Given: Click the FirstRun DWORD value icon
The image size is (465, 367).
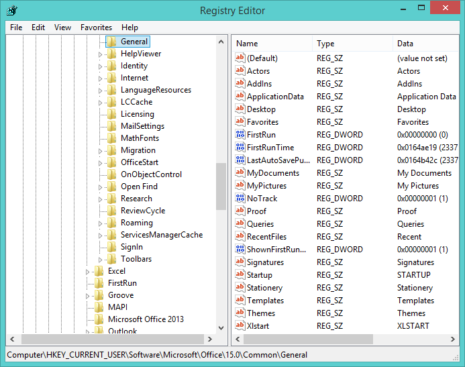Looking at the screenshot, I should [240, 135].
